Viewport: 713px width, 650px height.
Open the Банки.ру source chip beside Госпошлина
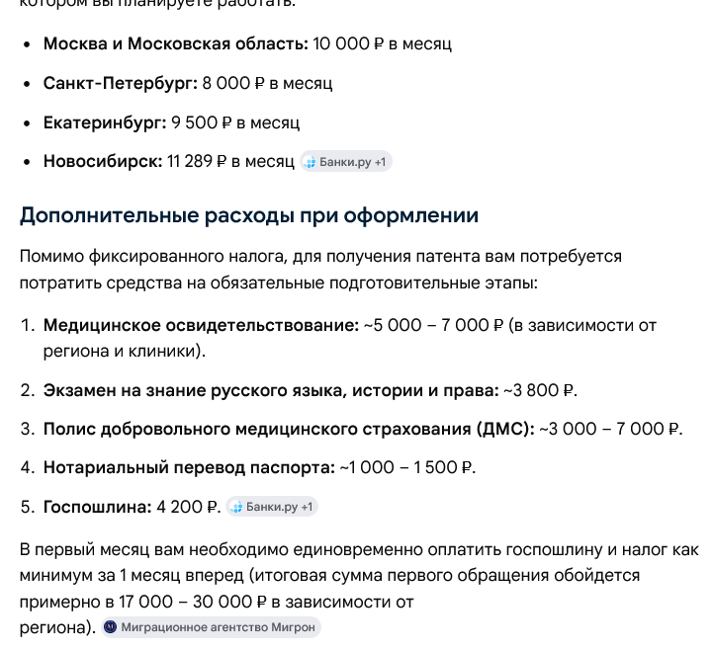point(272,507)
